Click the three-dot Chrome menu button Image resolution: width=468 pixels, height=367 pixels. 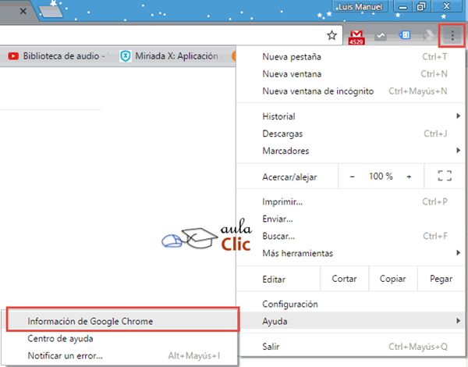pos(452,35)
